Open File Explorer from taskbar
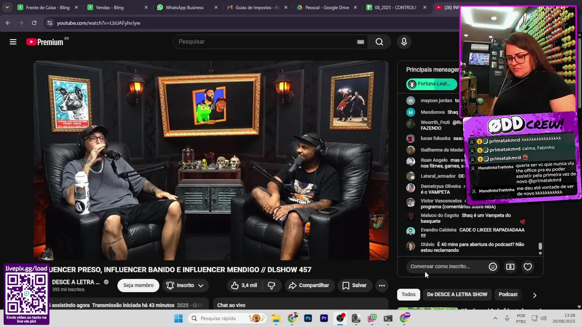Image resolution: width=582 pixels, height=327 pixels. [x=276, y=318]
